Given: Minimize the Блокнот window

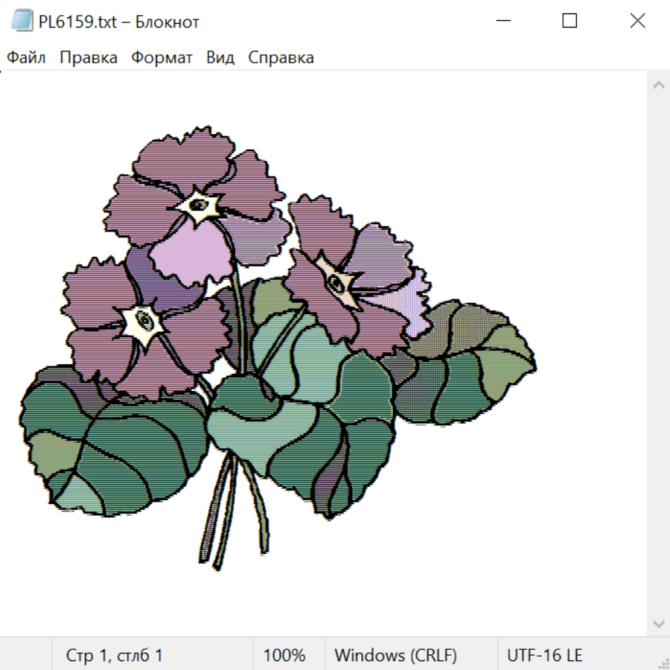Looking at the screenshot, I should [502, 22].
